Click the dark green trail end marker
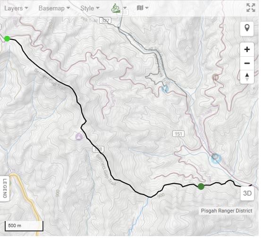Image resolution: width=261 pixels, height=238 pixels. click(201, 187)
